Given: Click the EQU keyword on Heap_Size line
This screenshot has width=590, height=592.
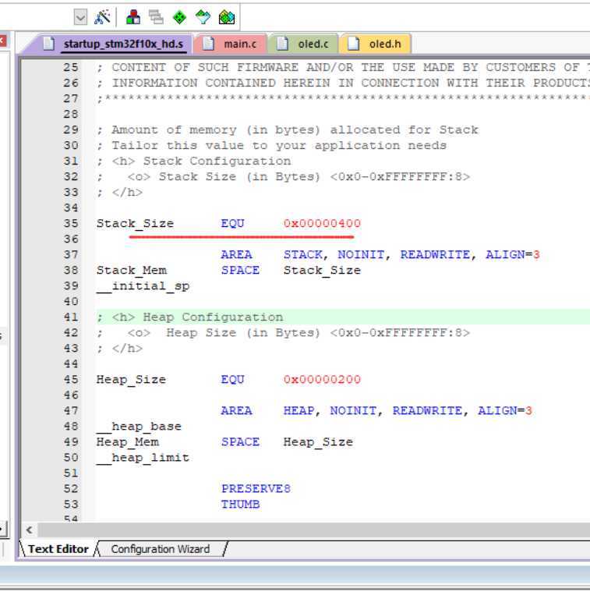Looking at the screenshot, I should tap(233, 380).
